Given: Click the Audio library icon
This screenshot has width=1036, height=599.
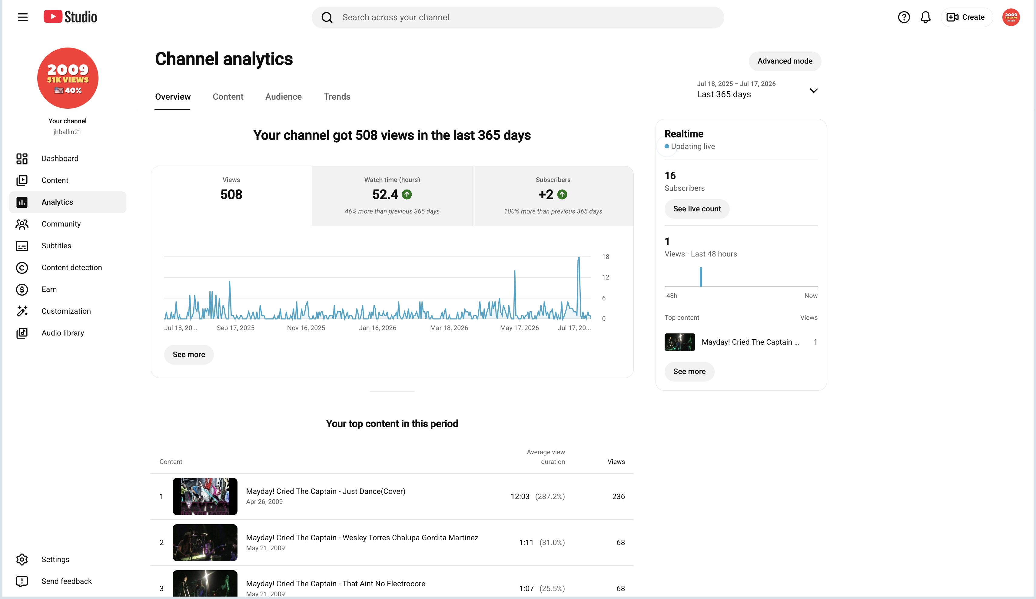Looking at the screenshot, I should pos(22,333).
